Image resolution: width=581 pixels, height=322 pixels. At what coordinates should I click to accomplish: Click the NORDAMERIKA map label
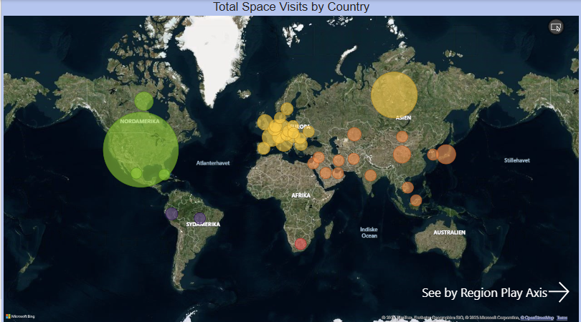click(x=140, y=121)
